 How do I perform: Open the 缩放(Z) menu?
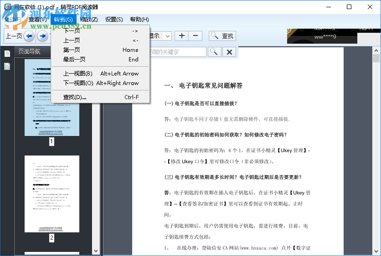click(x=89, y=20)
